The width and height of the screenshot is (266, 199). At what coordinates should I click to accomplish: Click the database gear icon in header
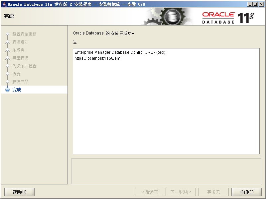[x=173, y=17]
